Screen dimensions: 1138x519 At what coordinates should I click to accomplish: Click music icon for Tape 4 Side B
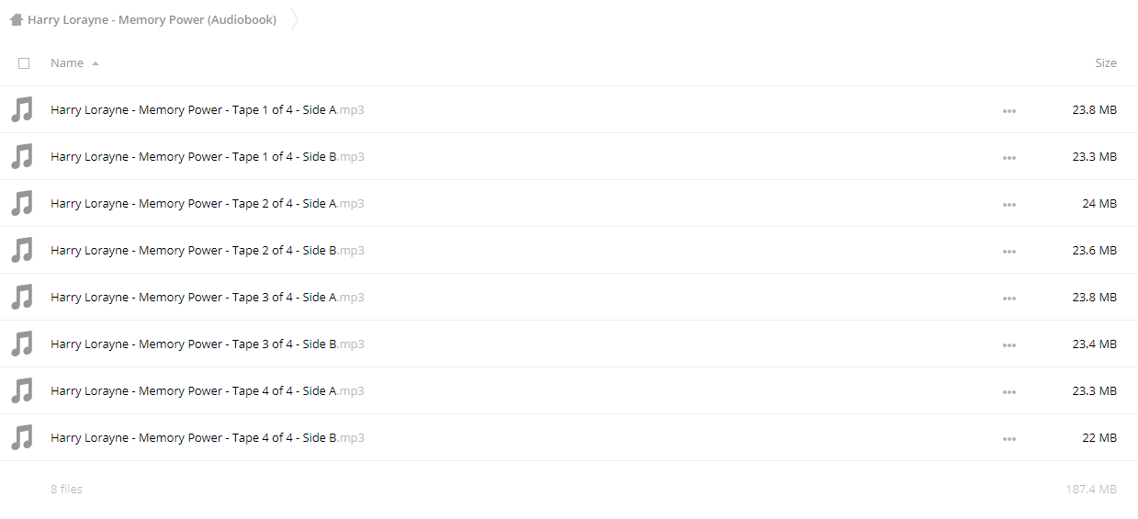pos(21,438)
